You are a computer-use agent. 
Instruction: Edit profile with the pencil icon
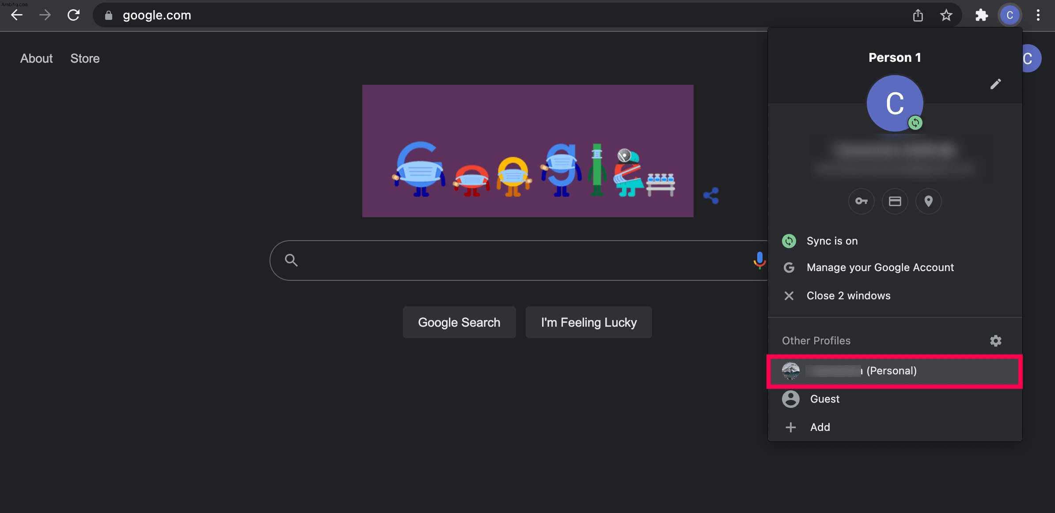995,84
